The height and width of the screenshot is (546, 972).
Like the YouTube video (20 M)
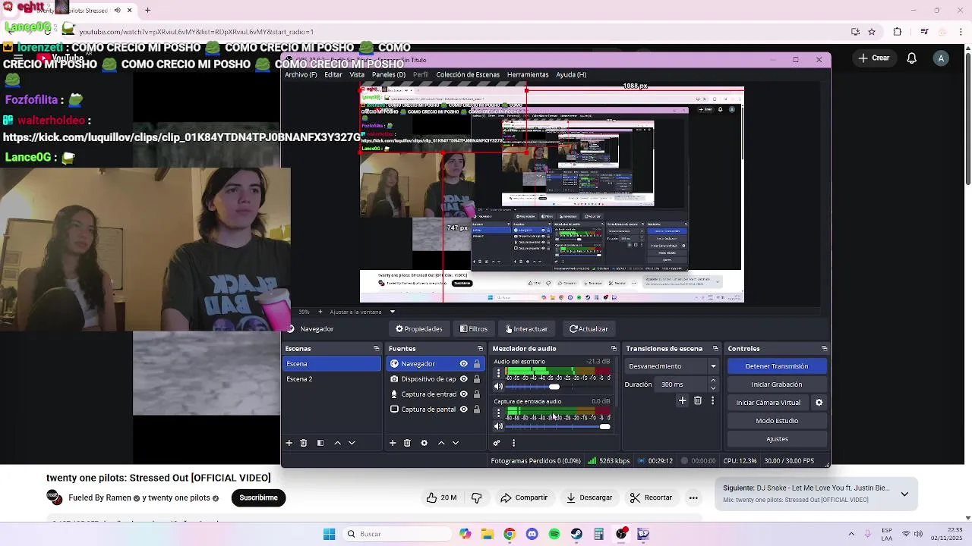[x=441, y=497]
